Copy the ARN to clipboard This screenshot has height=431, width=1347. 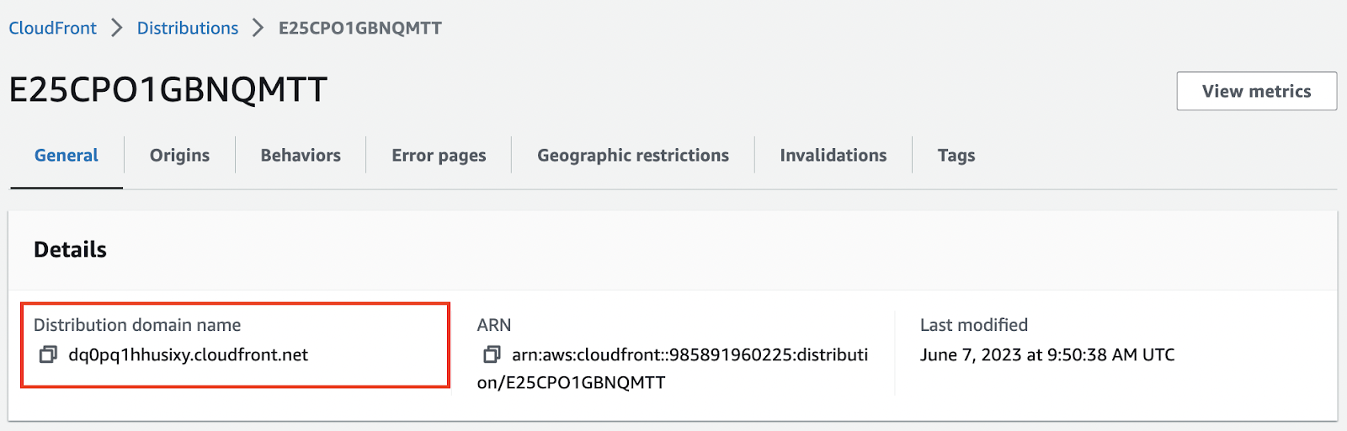[x=492, y=355]
